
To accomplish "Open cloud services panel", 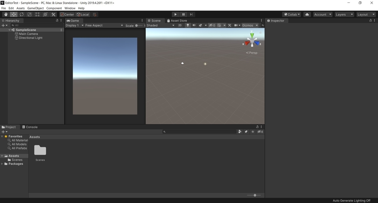I will (x=307, y=14).
